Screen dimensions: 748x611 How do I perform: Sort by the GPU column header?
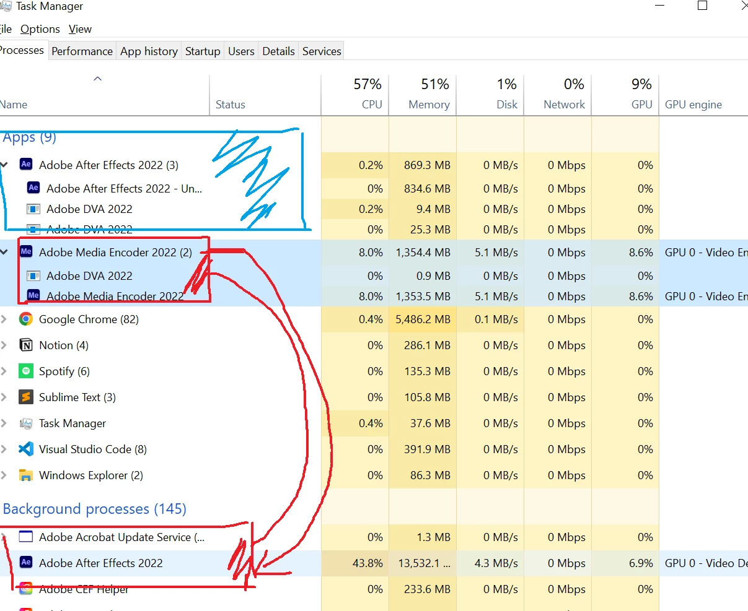[625, 95]
